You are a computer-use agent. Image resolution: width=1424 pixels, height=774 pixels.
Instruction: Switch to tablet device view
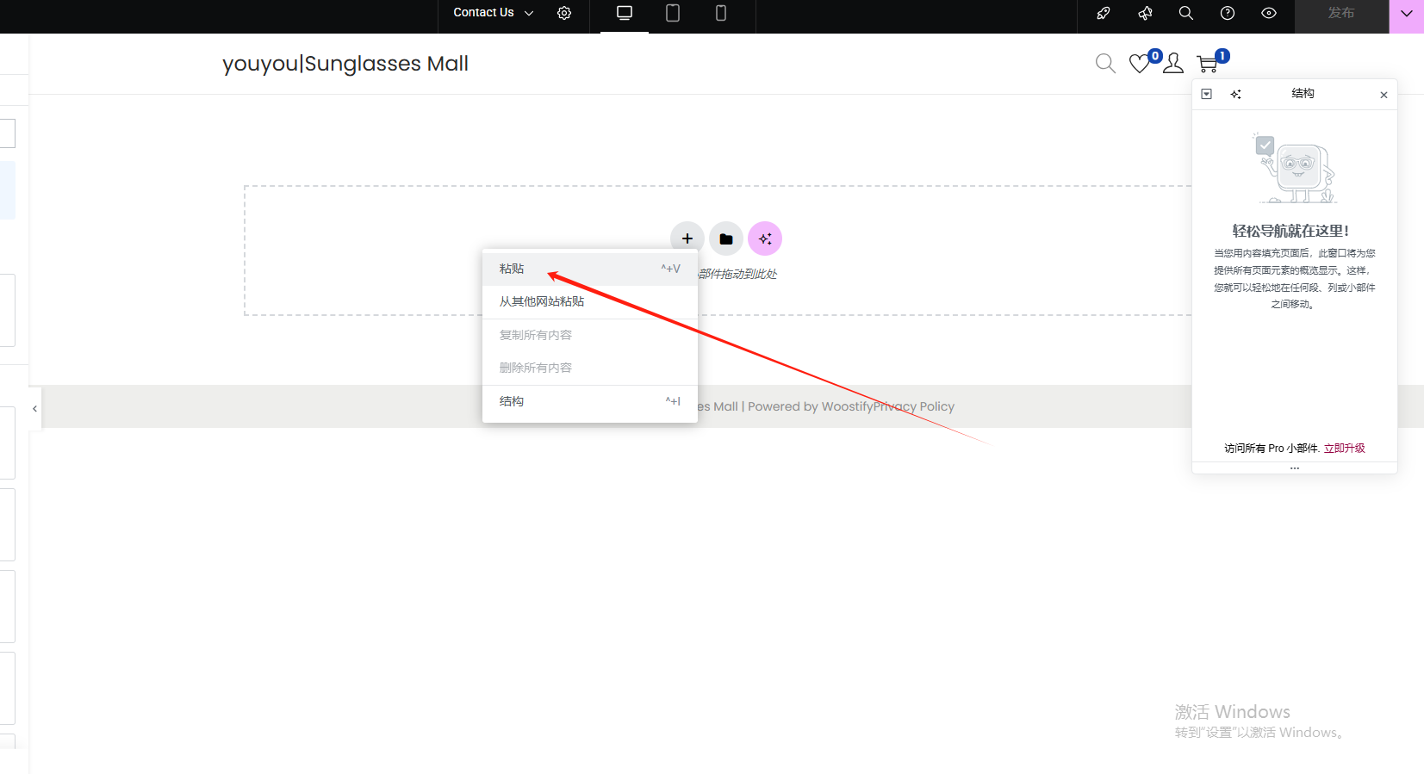point(673,13)
